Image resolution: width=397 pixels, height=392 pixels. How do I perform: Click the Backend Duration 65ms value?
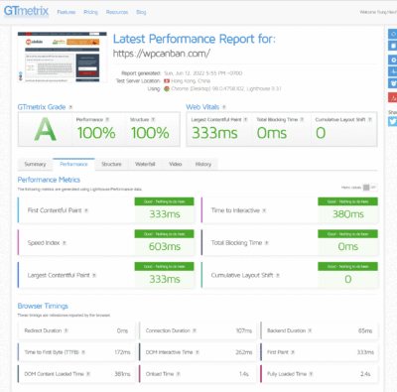coord(365,330)
